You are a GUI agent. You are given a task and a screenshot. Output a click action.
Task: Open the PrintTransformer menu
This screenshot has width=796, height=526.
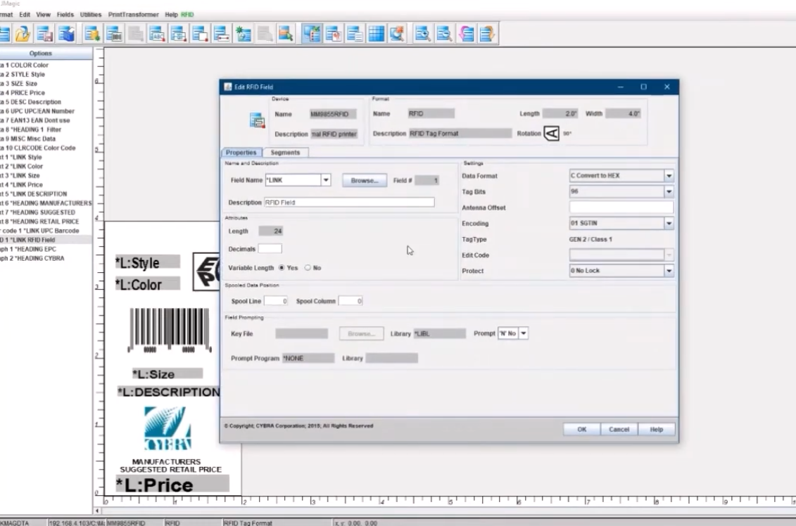134,15
